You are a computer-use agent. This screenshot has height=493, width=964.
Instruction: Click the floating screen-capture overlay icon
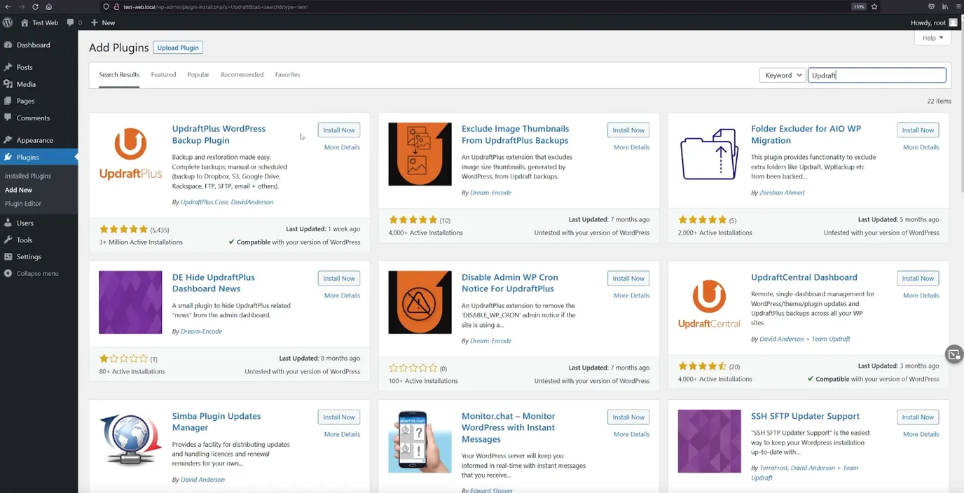tap(954, 354)
